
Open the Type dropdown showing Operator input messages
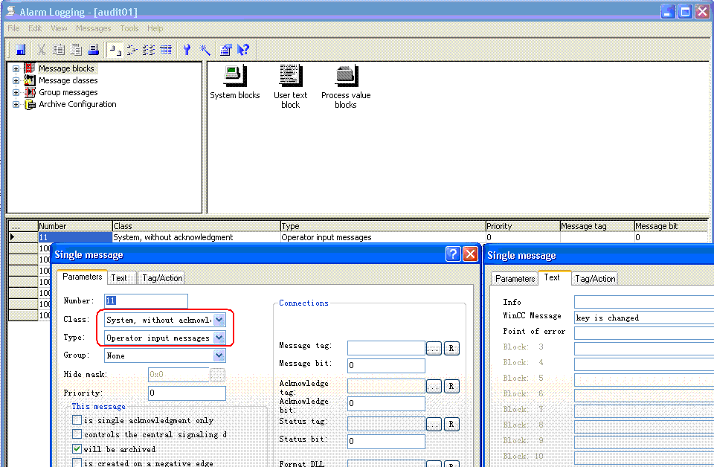point(219,338)
